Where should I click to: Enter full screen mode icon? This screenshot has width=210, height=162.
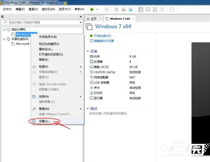155,9
